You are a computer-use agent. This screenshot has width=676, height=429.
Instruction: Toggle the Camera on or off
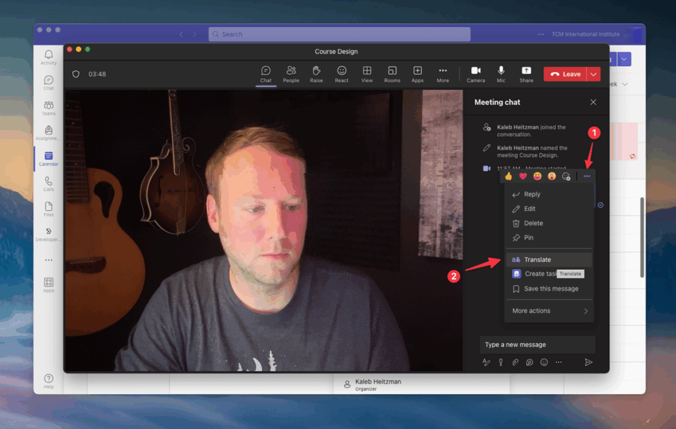[475, 73]
